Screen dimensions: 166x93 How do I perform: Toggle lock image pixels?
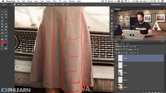point(121,53)
